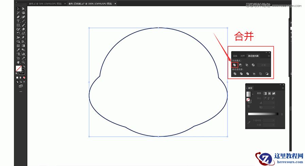The height and width of the screenshot is (166, 305).
Task: Select the Rotate tool
Action: click(x=18, y=33)
